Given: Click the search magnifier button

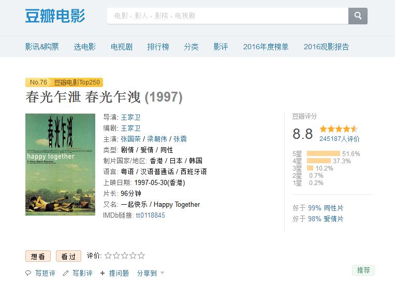Looking at the screenshot, I should 358,16.
